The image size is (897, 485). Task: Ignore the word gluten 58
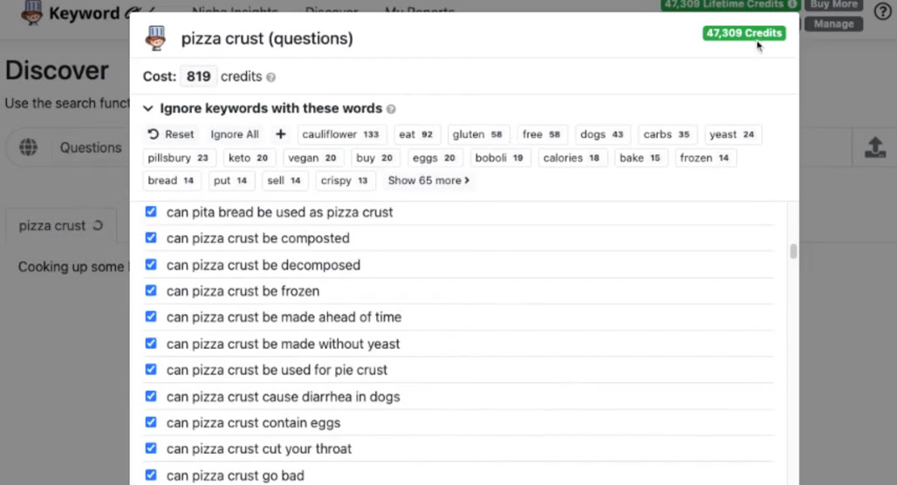[477, 134]
